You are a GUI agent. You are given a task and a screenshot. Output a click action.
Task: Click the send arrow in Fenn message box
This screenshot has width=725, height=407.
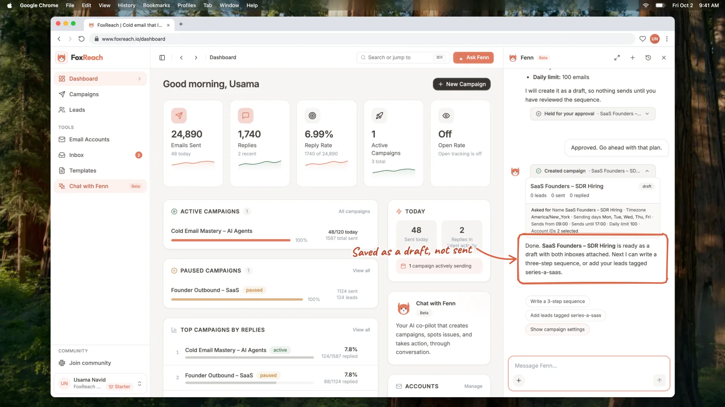659,380
